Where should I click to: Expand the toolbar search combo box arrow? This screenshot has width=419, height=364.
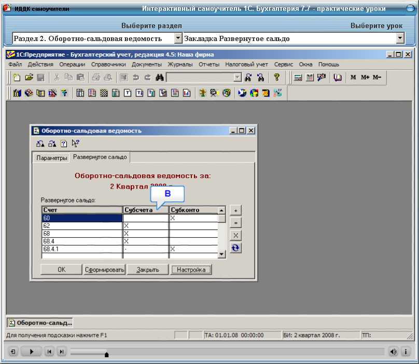(x=237, y=77)
